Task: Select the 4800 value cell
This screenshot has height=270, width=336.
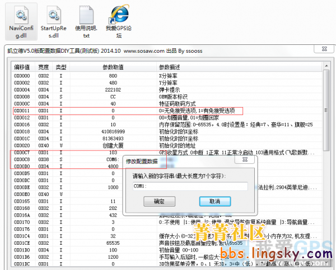Action: pyautogui.click(x=113, y=166)
